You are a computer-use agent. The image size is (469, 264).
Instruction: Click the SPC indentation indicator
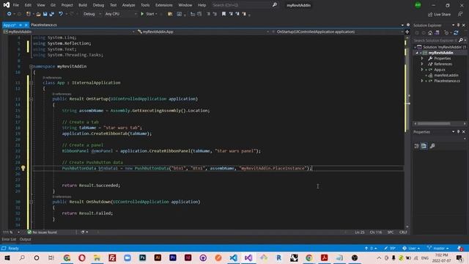point(391,232)
